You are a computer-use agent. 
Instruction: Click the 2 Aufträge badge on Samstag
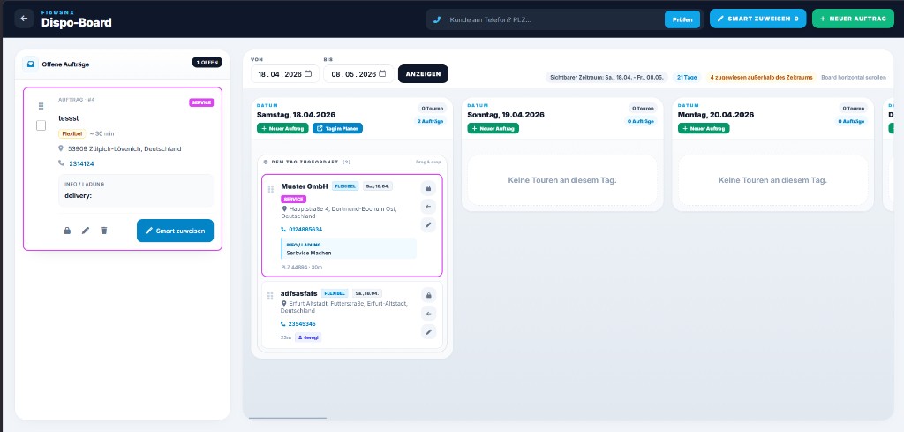[430, 121]
